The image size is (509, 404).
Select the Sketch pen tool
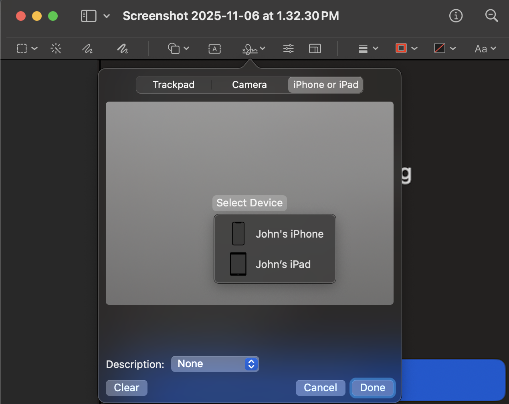tap(87, 49)
